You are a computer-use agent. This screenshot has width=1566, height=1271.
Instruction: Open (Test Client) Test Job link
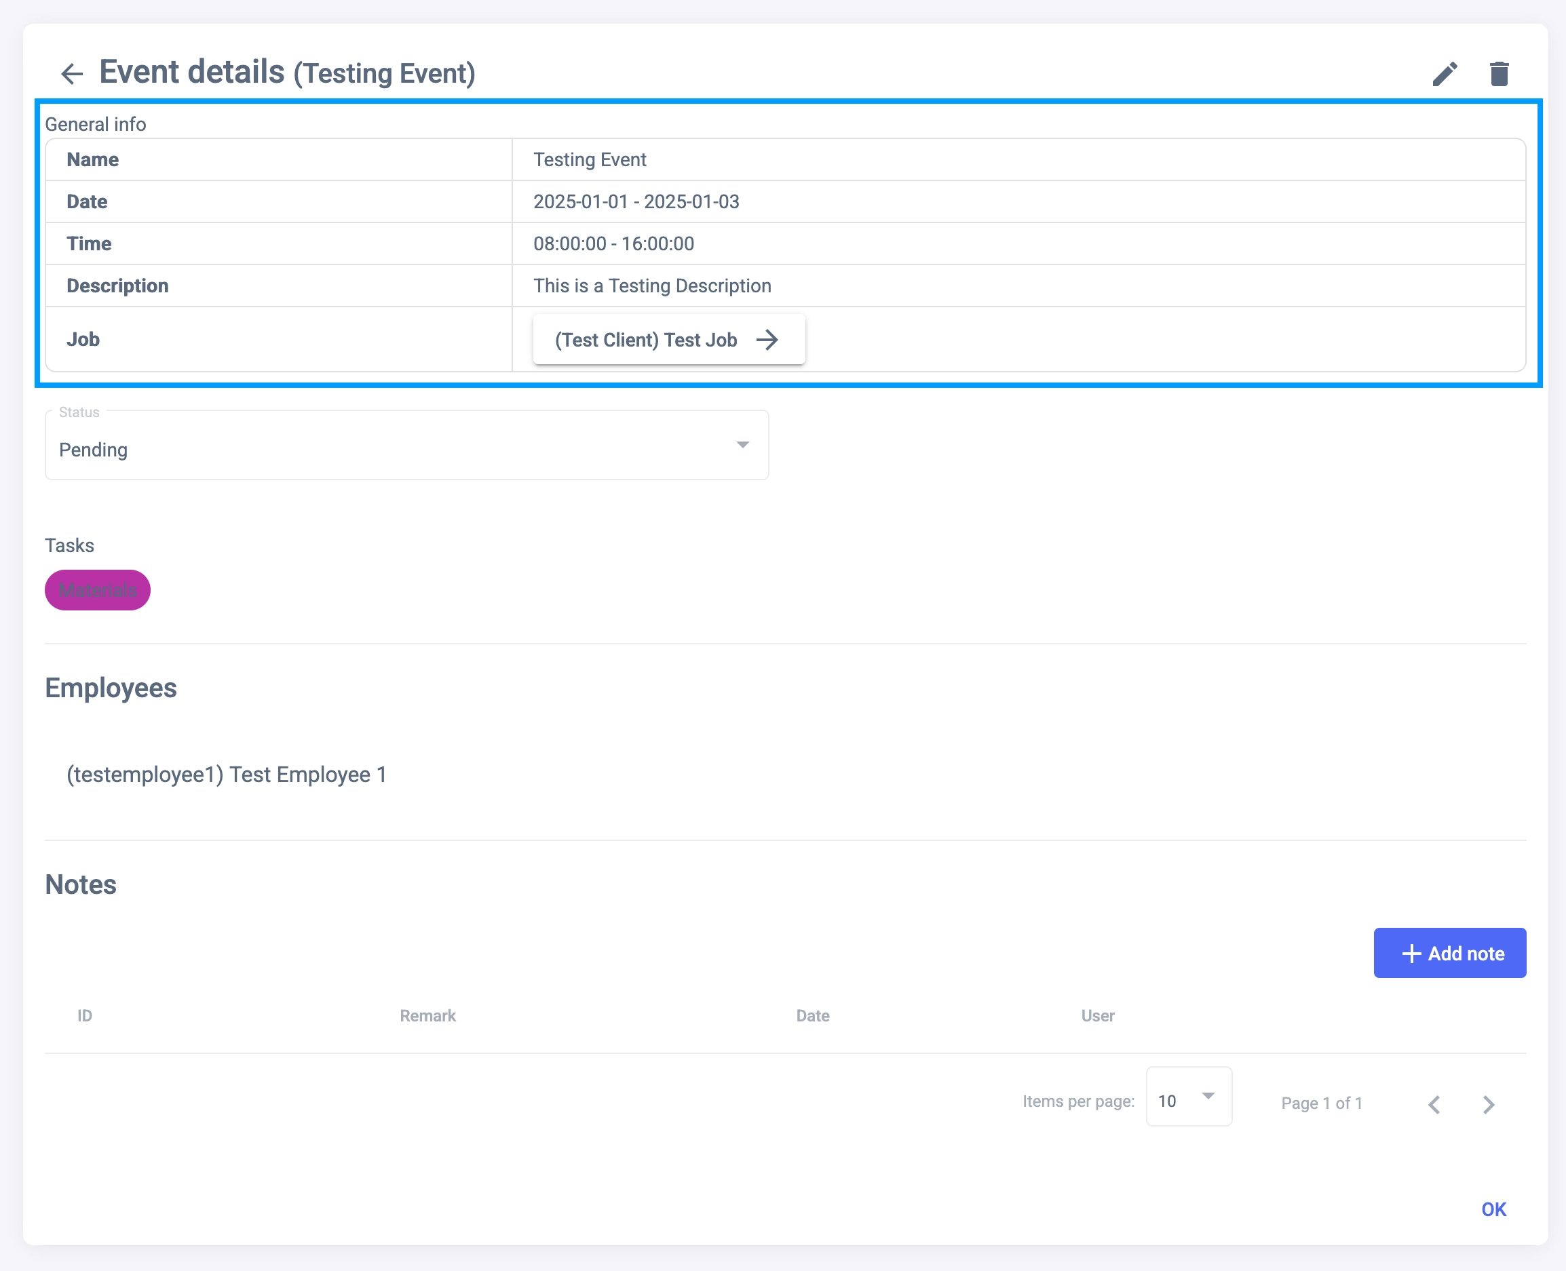(x=645, y=340)
